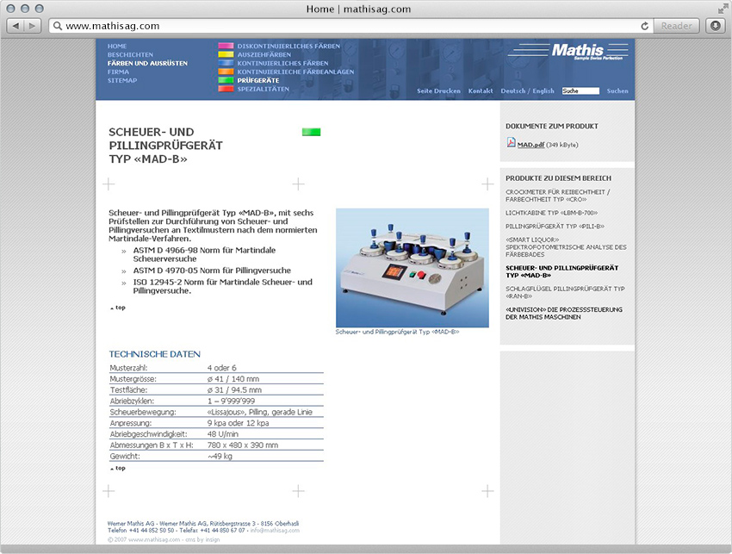Open the downloads button in the toolbar
The image size is (732, 554).
coord(715,26)
